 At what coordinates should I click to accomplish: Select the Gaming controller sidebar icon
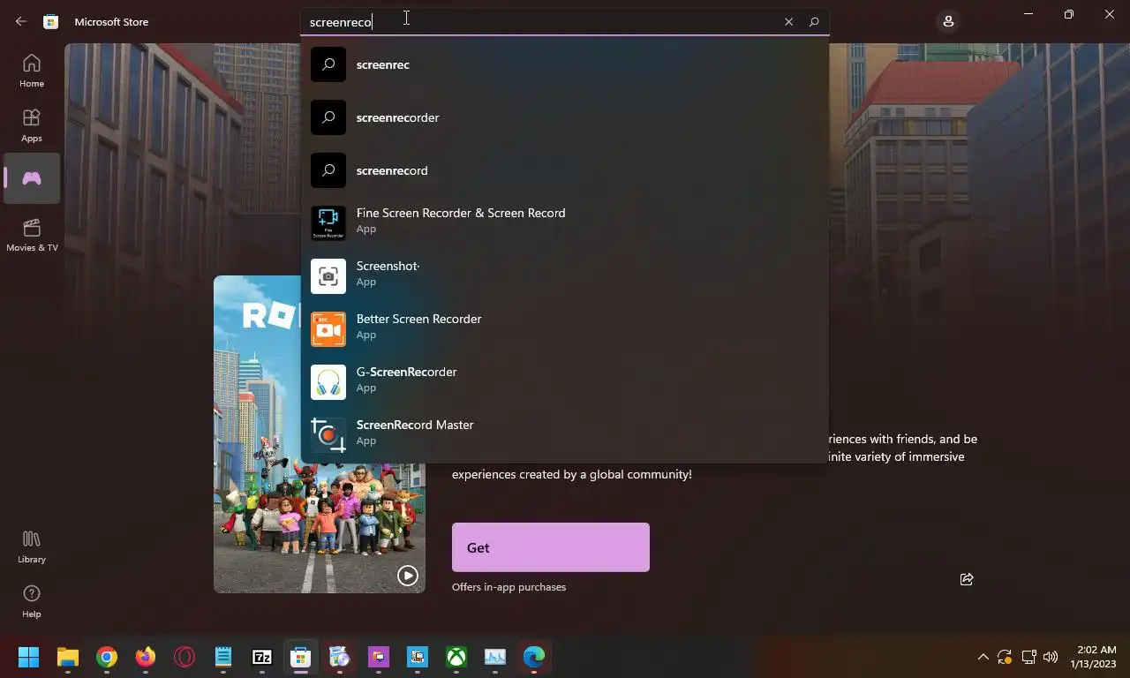(x=32, y=178)
